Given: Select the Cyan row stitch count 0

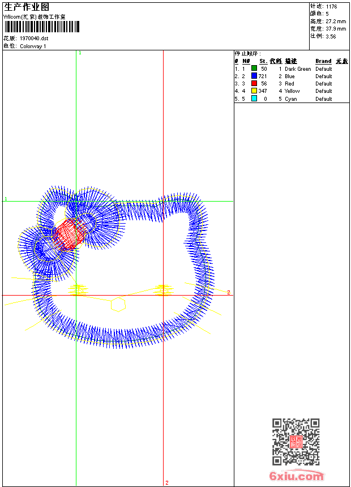Looking at the screenshot, I should pyautogui.click(x=266, y=99).
